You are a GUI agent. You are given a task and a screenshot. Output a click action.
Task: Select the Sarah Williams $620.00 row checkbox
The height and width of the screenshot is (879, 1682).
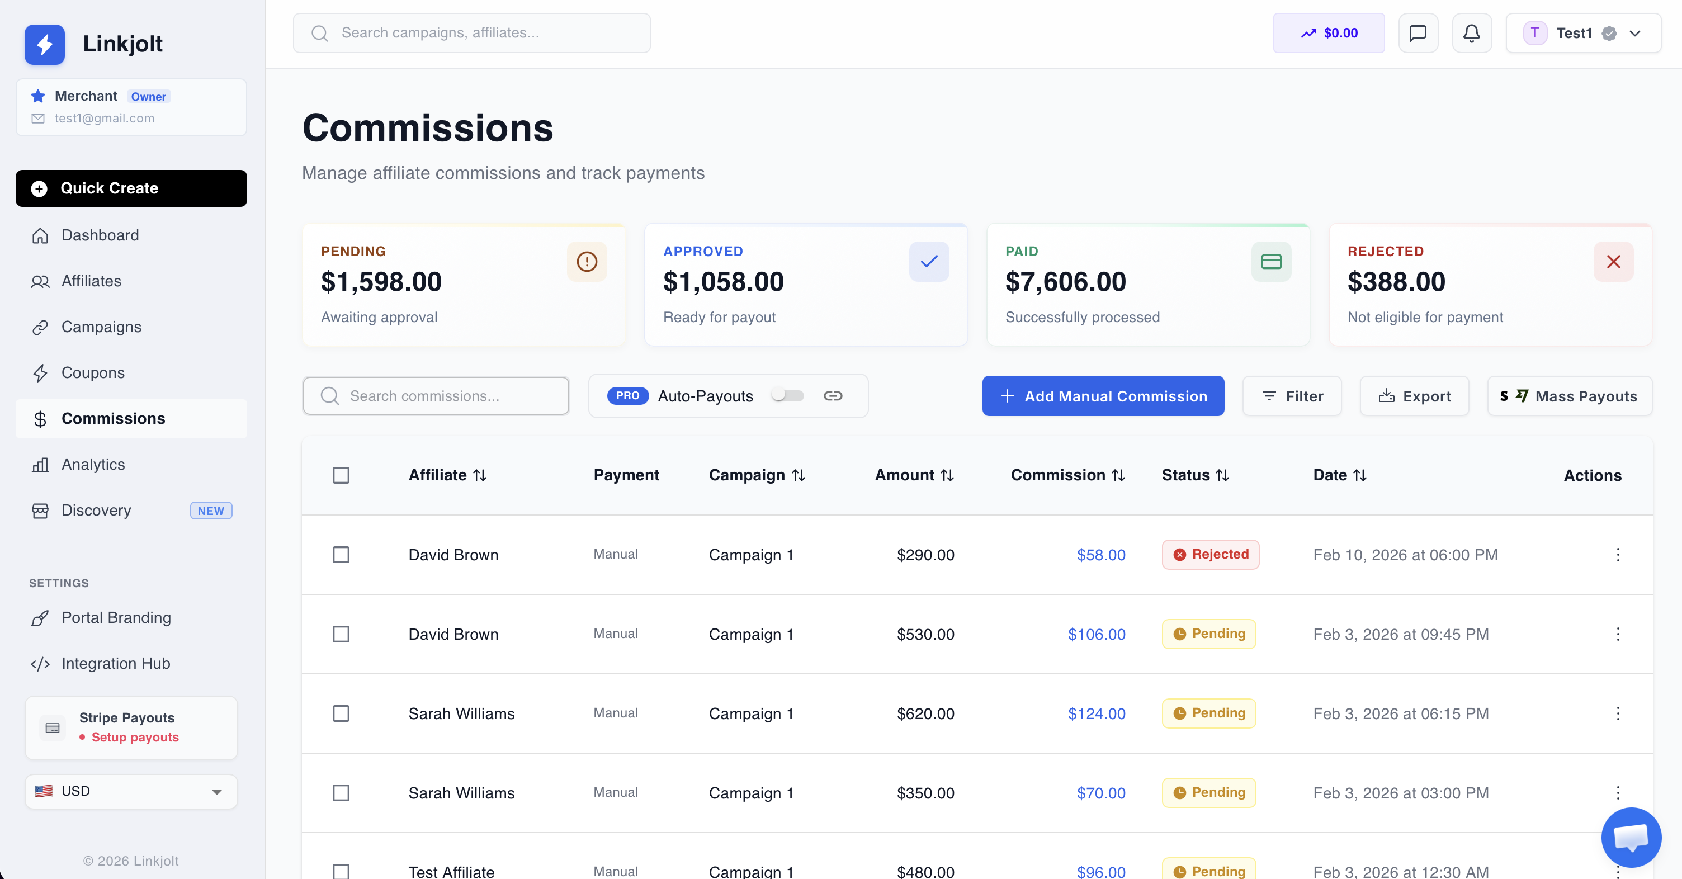coord(341,713)
